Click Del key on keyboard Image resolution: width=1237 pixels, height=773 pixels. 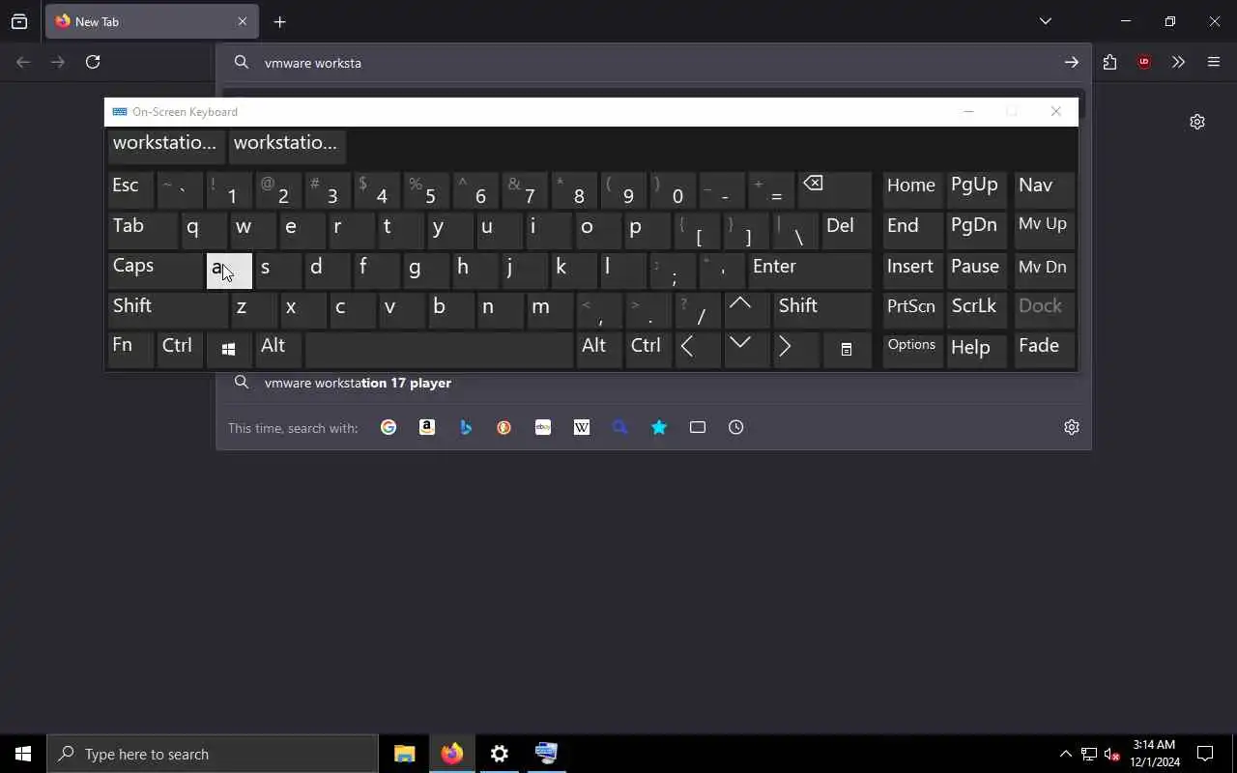tap(847, 231)
